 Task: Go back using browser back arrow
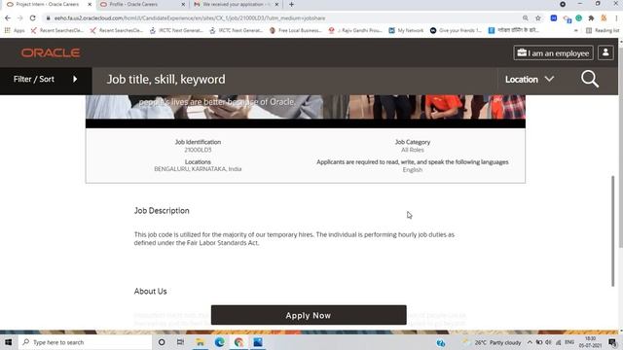click(8, 17)
